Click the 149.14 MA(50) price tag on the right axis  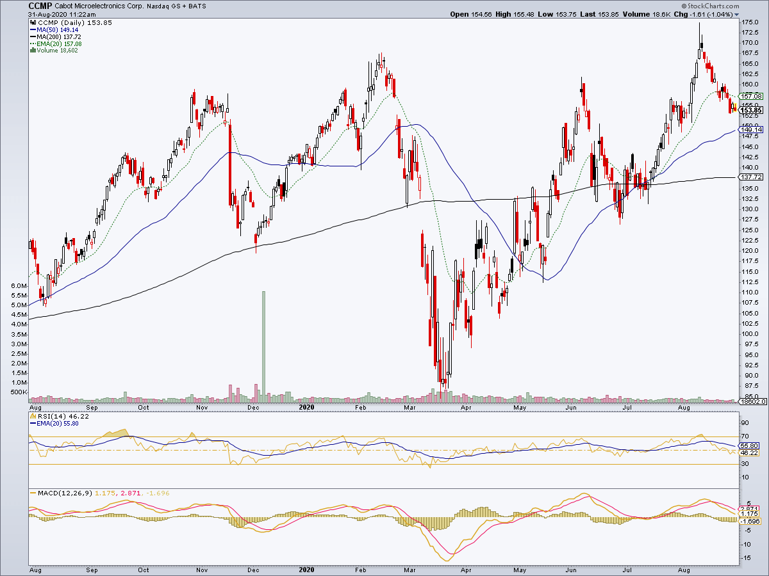750,129
